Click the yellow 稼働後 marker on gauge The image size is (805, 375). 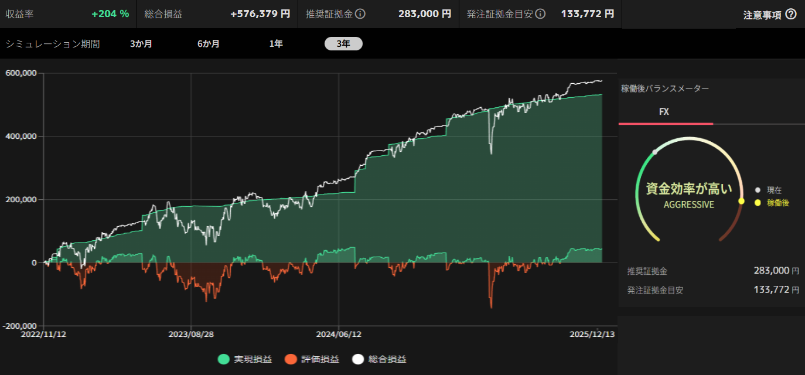[741, 201]
